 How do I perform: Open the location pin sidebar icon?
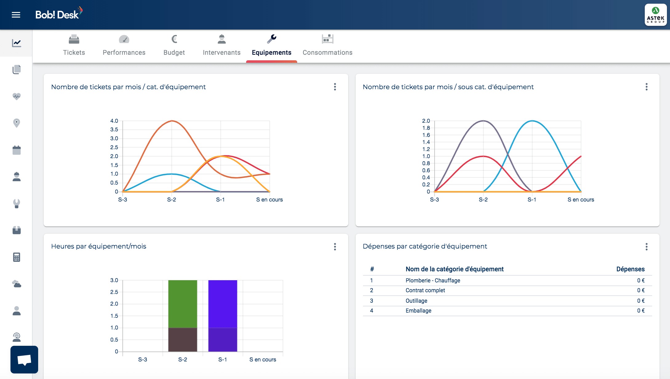click(17, 123)
